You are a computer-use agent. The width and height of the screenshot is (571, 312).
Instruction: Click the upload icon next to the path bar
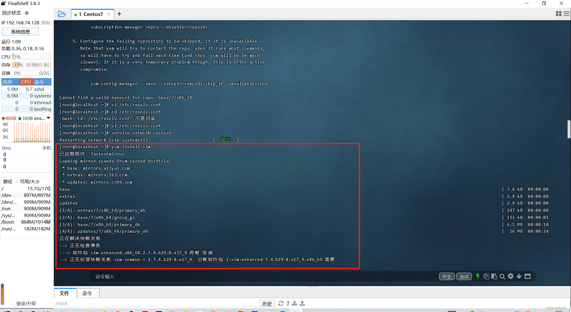click(302, 303)
